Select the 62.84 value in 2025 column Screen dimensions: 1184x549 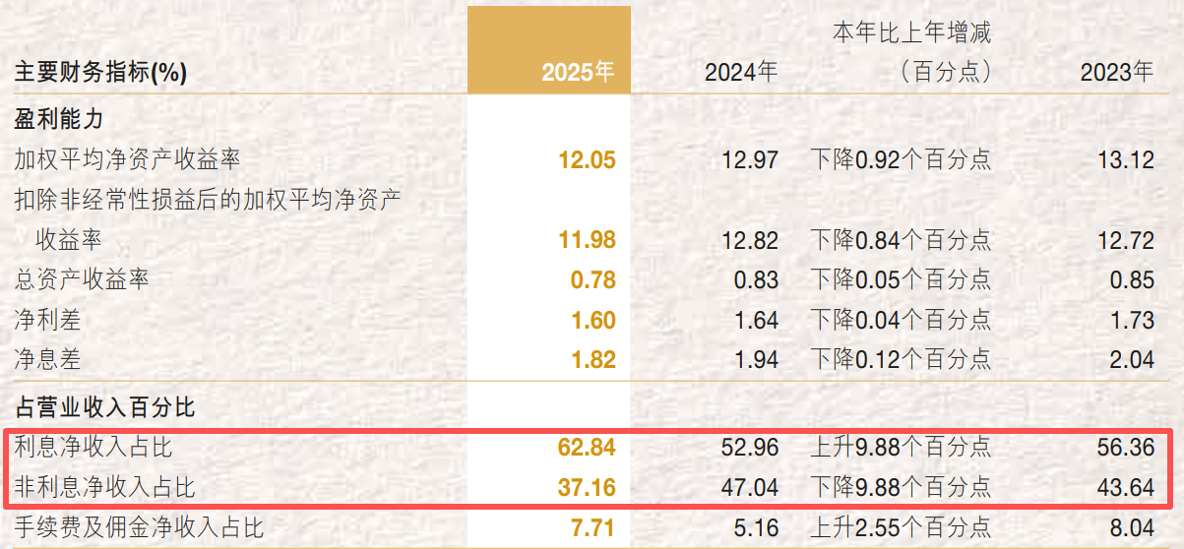(x=587, y=448)
